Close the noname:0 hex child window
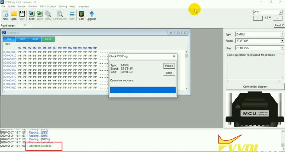Image resolution: width=285 pixels, height=152 pixels. (x=185, y=33)
